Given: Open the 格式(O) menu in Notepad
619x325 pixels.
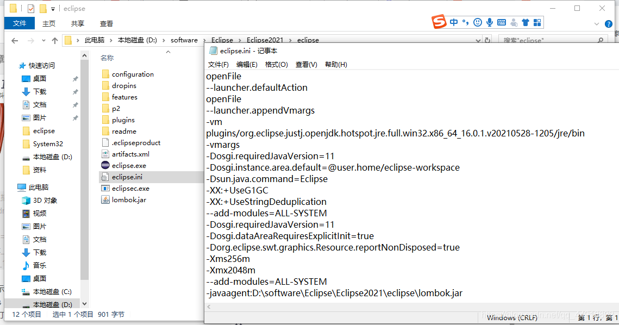Looking at the screenshot, I should pos(277,64).
